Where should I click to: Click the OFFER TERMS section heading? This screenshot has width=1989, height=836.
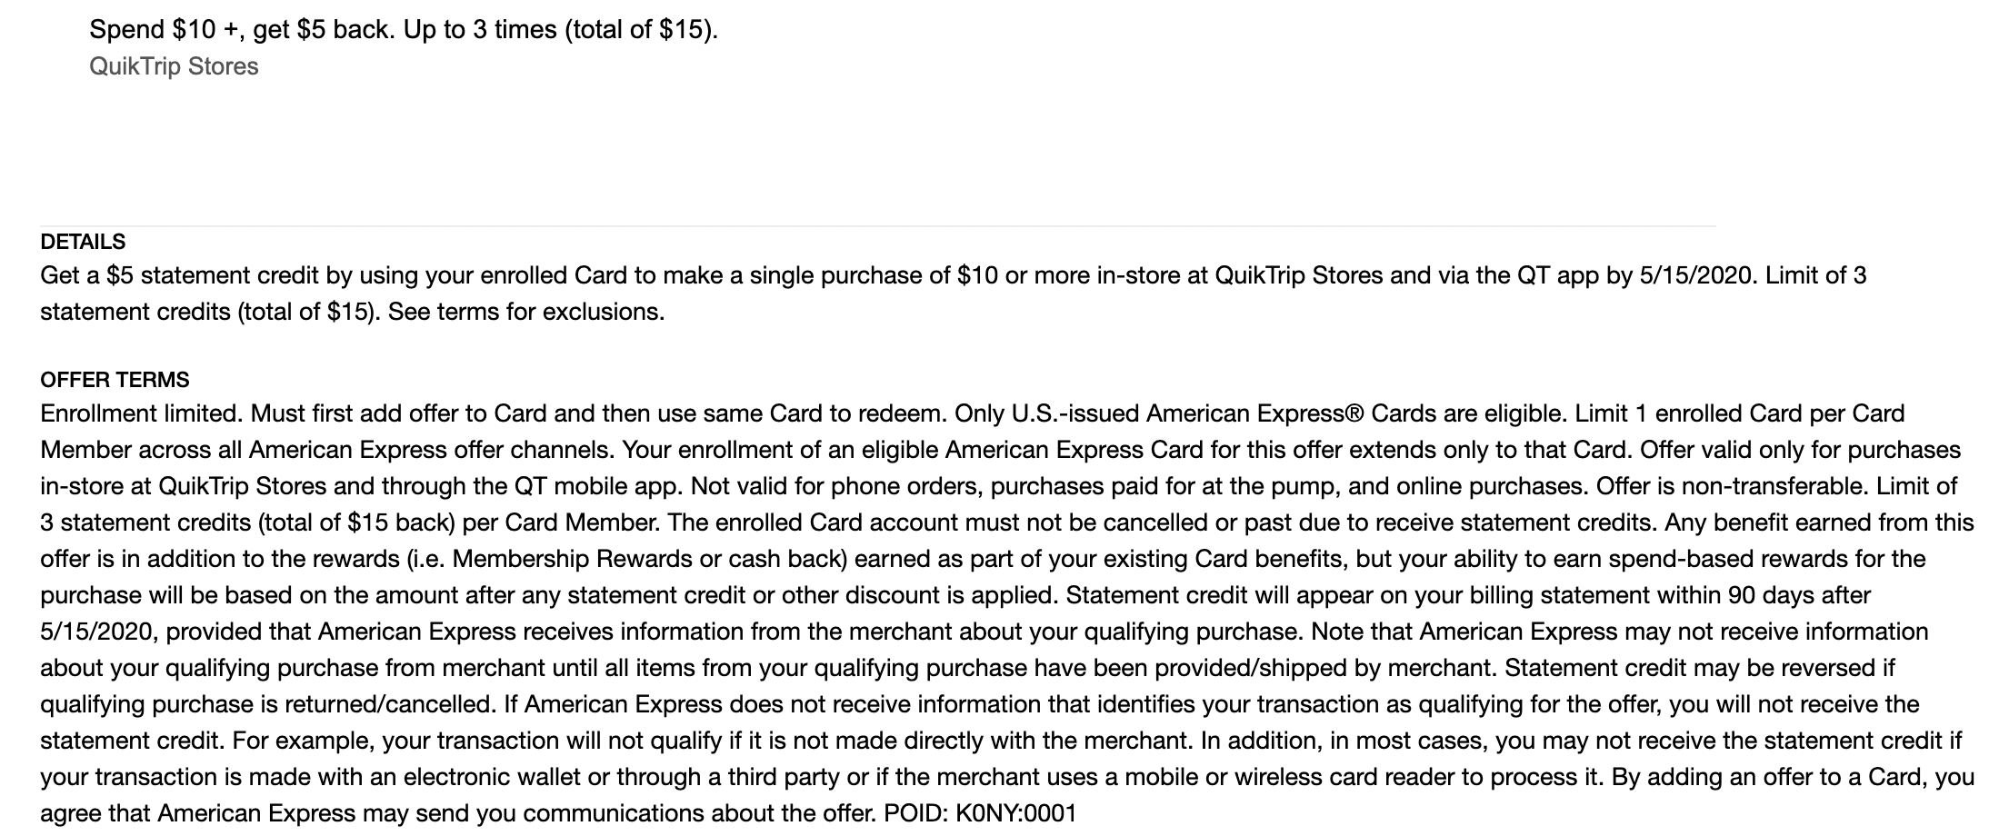115,379
